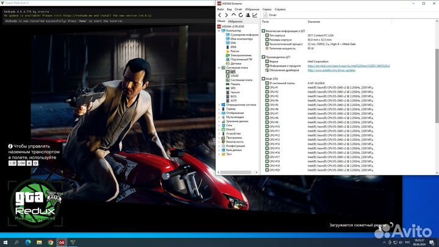Open the Справка menu
This screenshot has height=247, width=439.
[x=280, y=9]
